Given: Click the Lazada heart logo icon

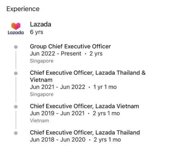Looking at the screenshot, I should pos(16,26).
